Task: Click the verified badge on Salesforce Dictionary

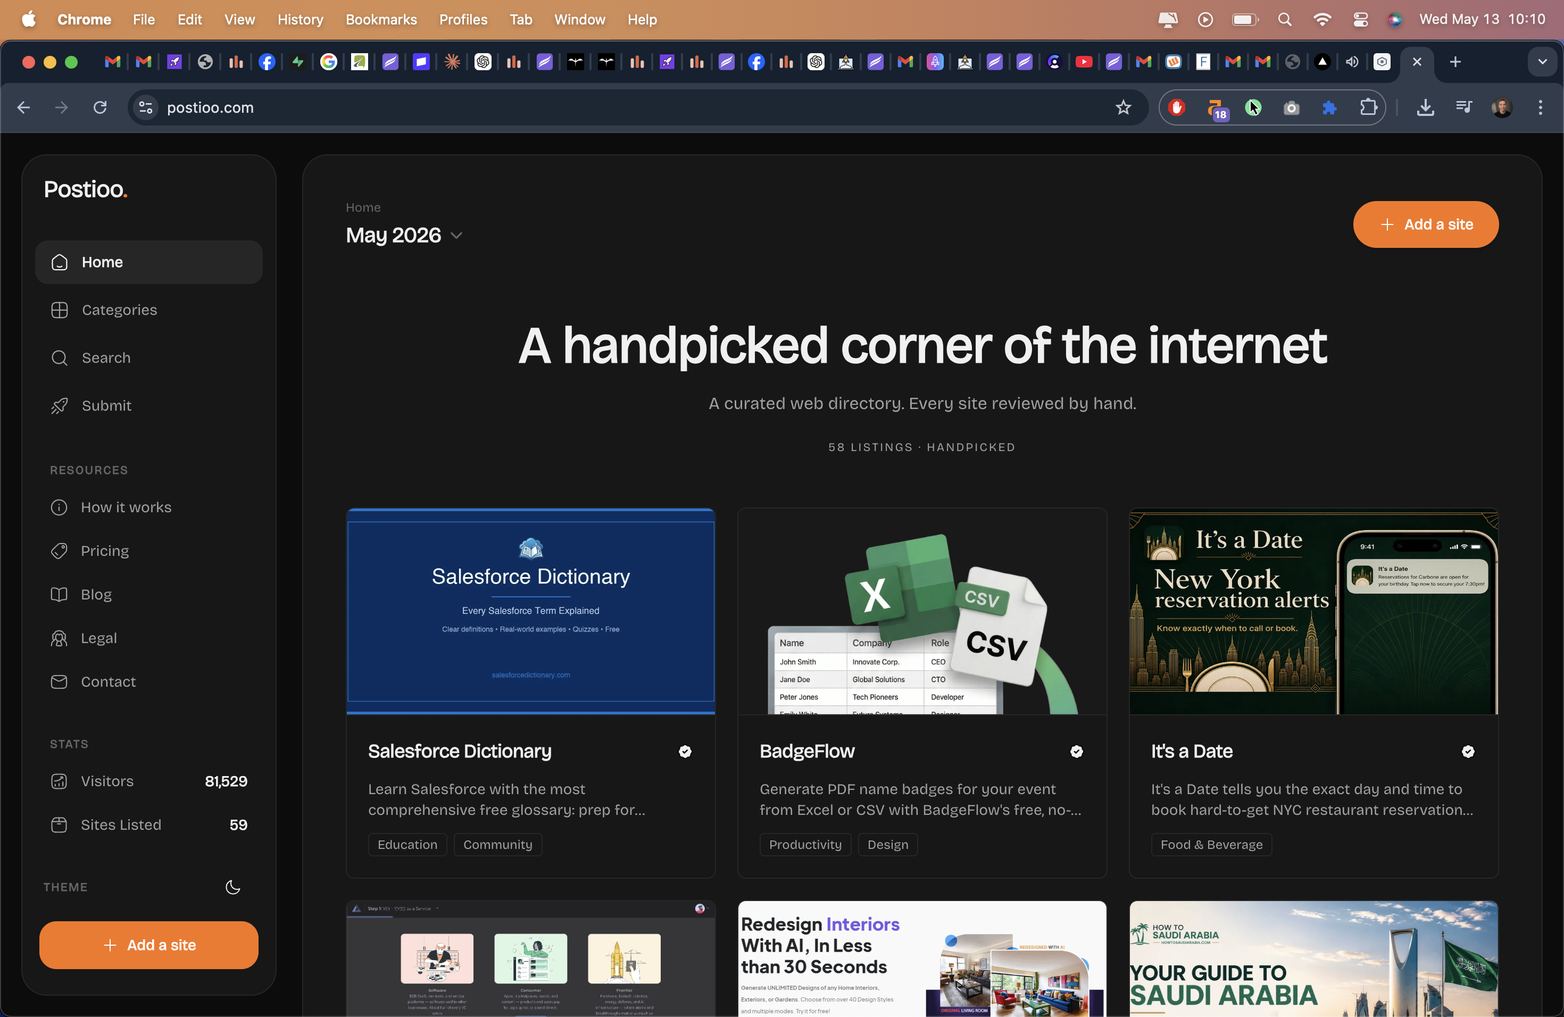Action: (685, 752)
